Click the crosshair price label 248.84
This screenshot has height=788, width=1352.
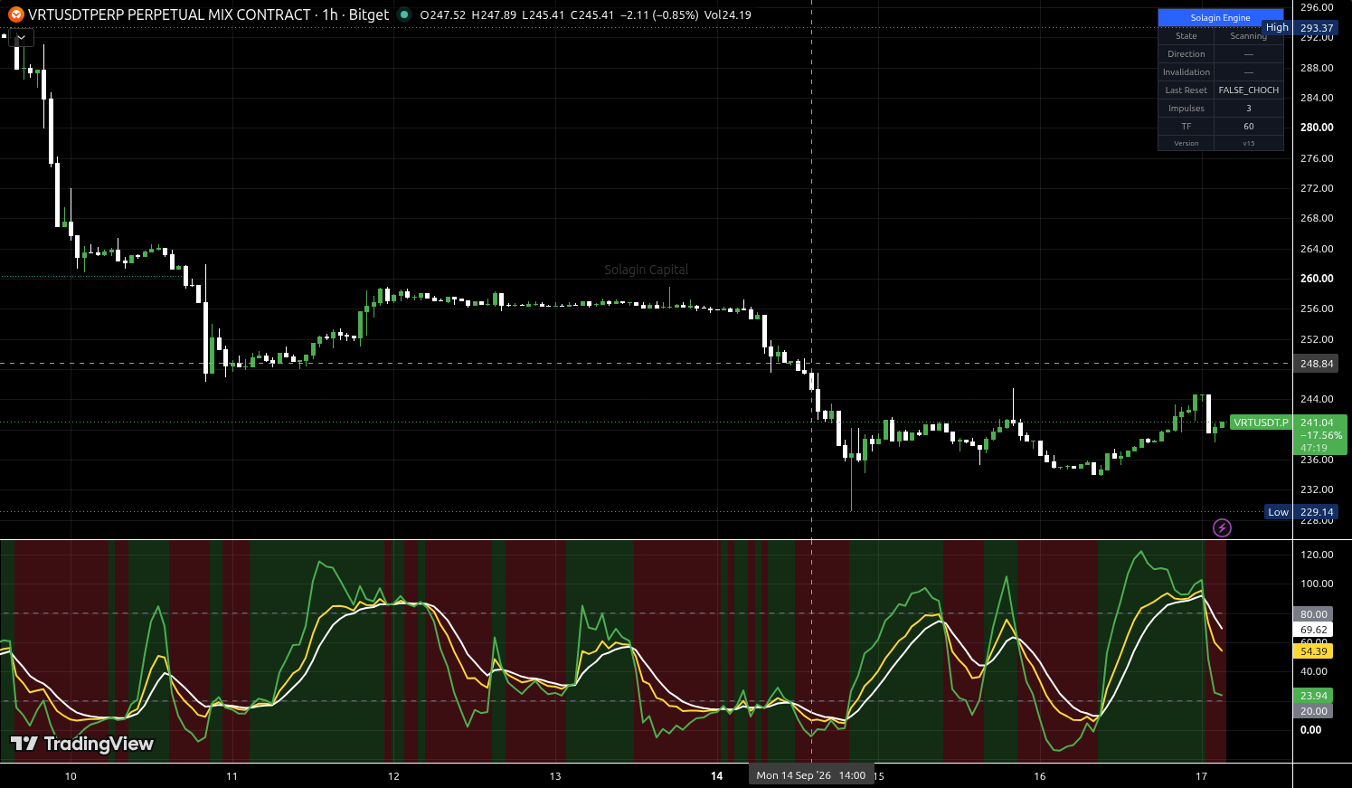tap(1316, 364)
